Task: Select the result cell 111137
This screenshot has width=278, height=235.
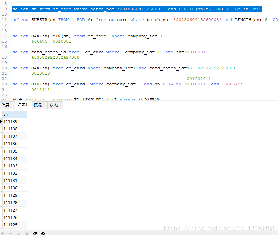Action: click(x=15, y=136)
